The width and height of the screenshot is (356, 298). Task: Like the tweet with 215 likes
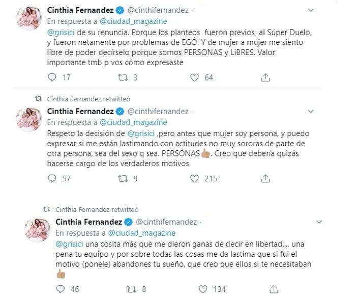(x=194, y=179)
